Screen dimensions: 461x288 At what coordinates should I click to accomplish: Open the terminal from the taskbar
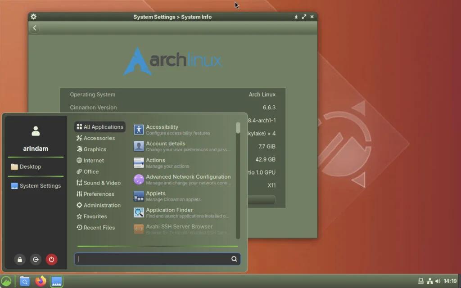[x=56, y=281]
